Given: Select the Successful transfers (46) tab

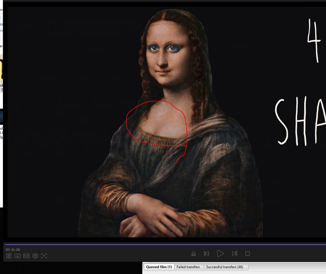Looking at the screenshot, I should pyautogui.click(x=224, y=267).
